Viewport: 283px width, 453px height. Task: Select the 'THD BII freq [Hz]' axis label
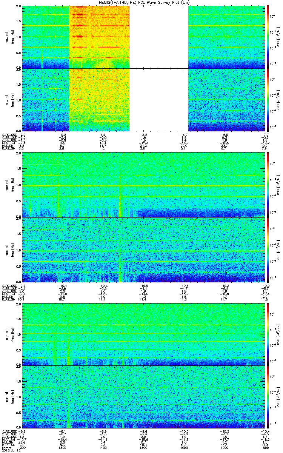(9, 250)
